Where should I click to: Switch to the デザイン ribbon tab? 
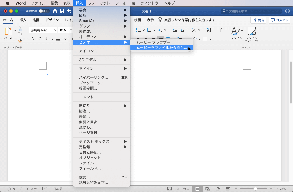coord(52,20)
